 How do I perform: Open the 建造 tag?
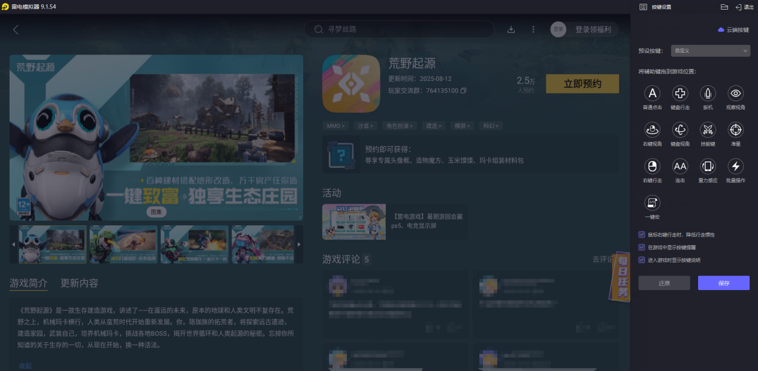pyautogui.click(x=433, y=126)
